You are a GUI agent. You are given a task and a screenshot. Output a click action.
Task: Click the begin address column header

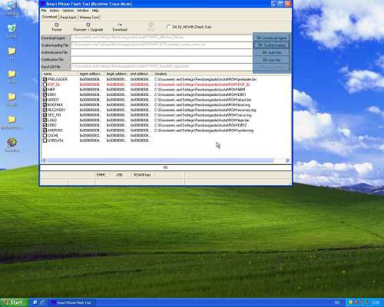click(116, 74)
